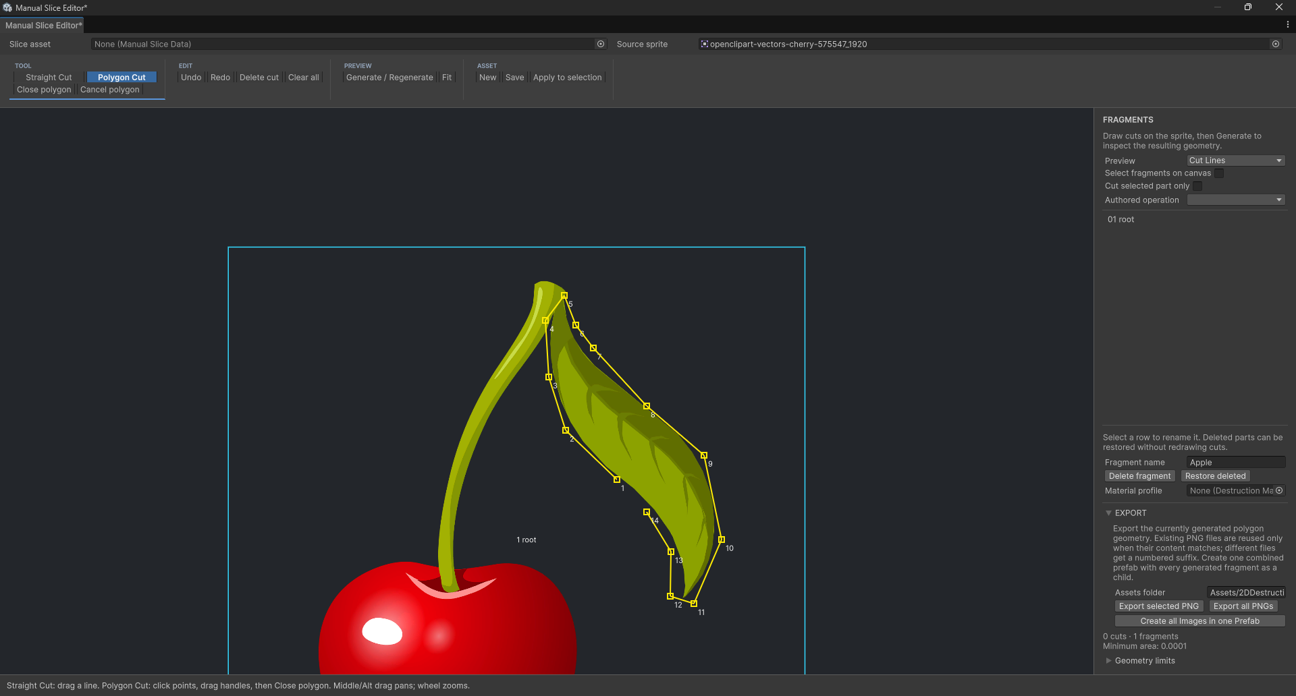1296x696 pixels.
Task: Open the Preview Cut Lines dropdown
Action: (x=1236, y=161)
